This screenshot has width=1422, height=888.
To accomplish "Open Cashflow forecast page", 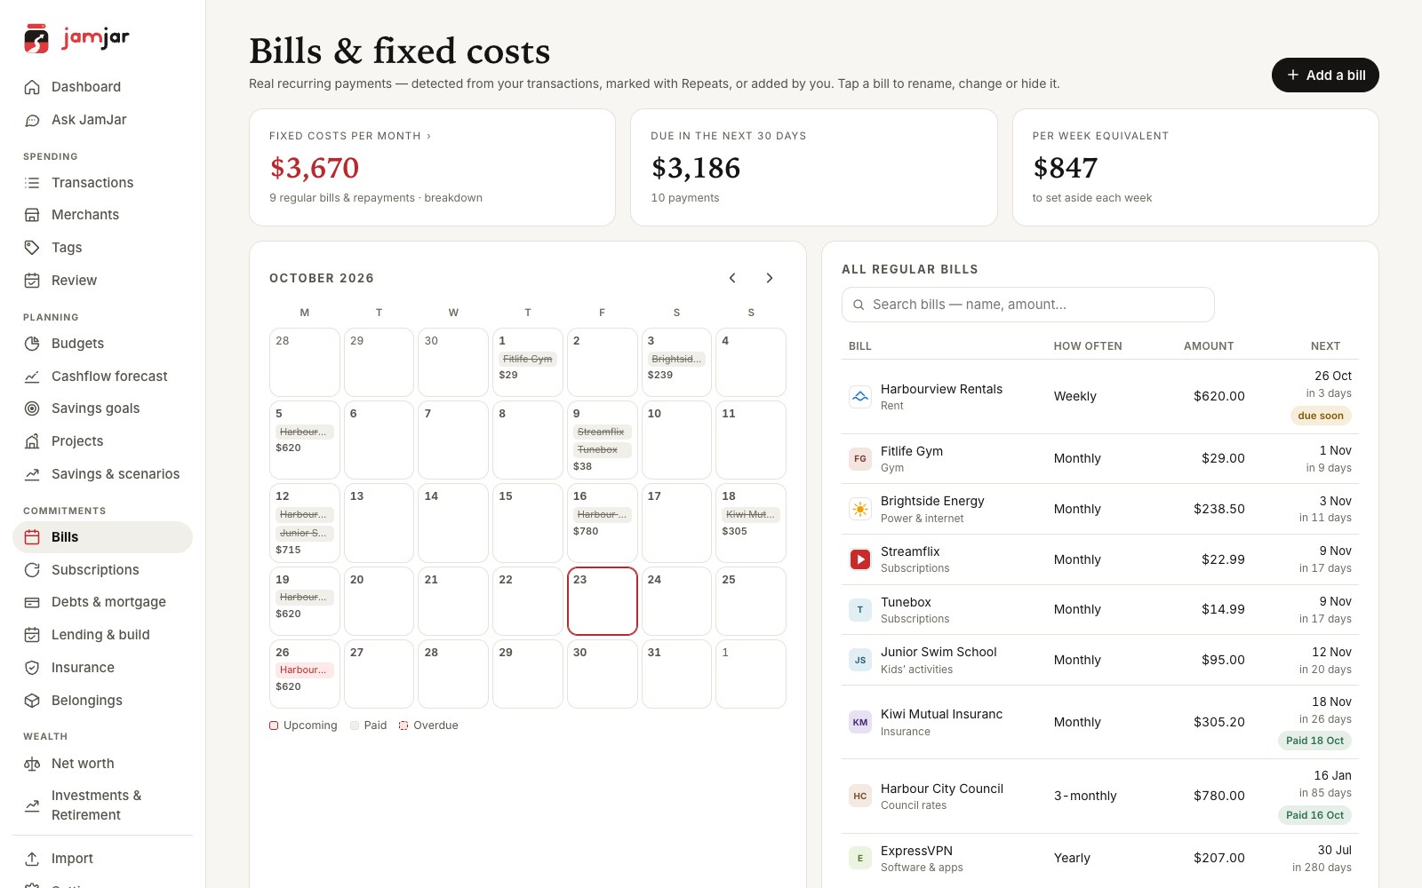I will tap(102, 377).
